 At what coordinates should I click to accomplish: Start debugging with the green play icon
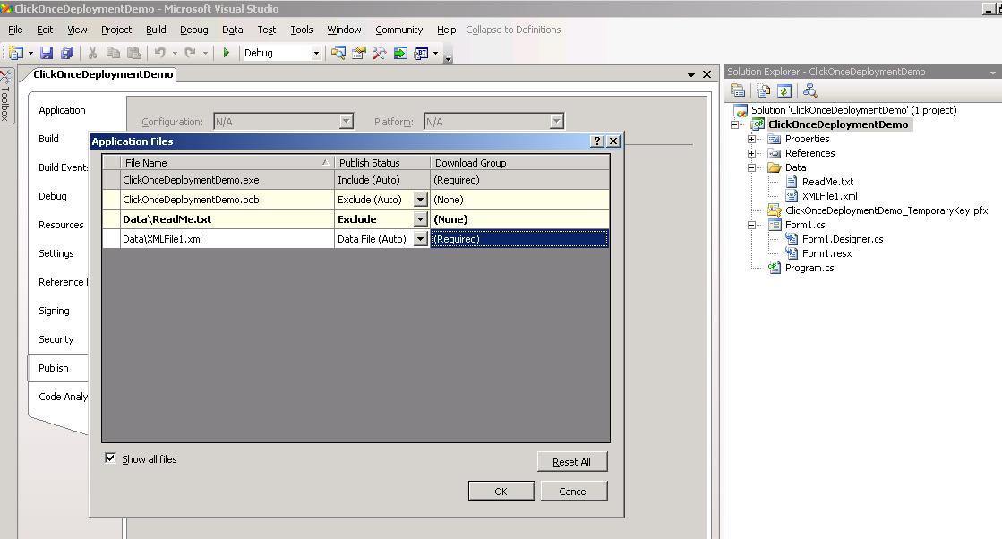point(226,53)
